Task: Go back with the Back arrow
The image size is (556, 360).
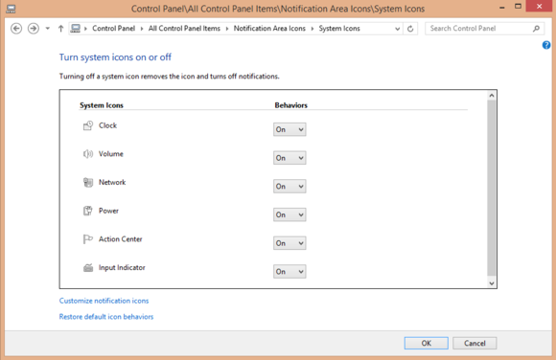Action: [x=16, y=29]
